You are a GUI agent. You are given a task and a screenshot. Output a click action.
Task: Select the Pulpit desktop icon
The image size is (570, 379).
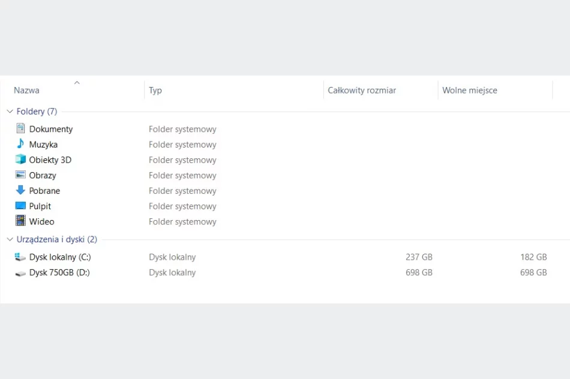coord(20,206)
